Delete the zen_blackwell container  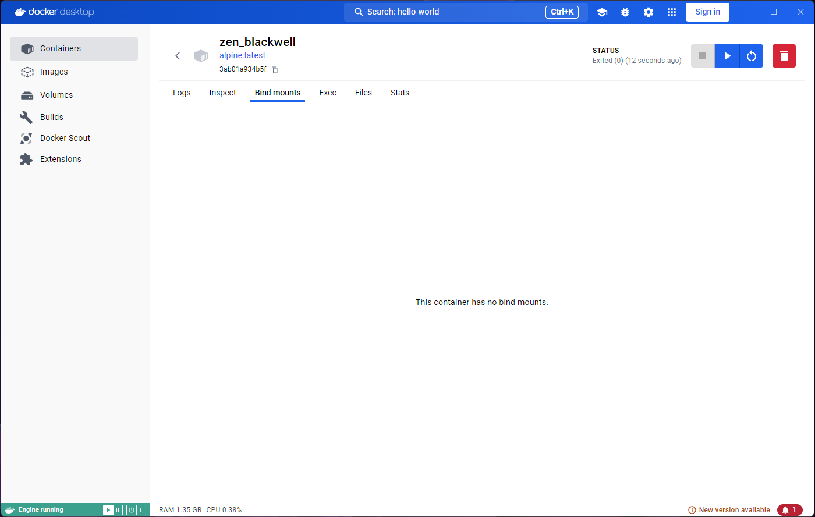pyautogui.click(x=784, y=56)
